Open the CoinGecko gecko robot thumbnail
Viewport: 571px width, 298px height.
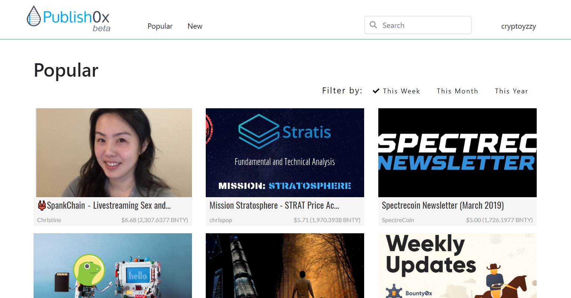point(113,266)
